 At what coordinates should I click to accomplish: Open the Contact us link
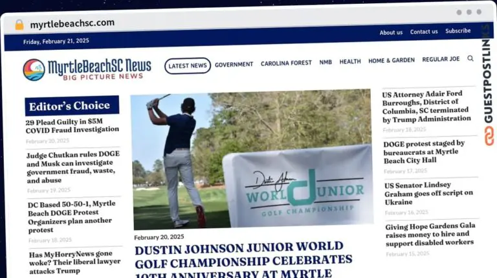point(424,32)
